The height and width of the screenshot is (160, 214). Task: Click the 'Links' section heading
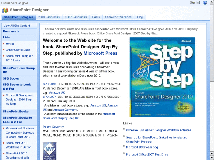[x=128, y=123]
